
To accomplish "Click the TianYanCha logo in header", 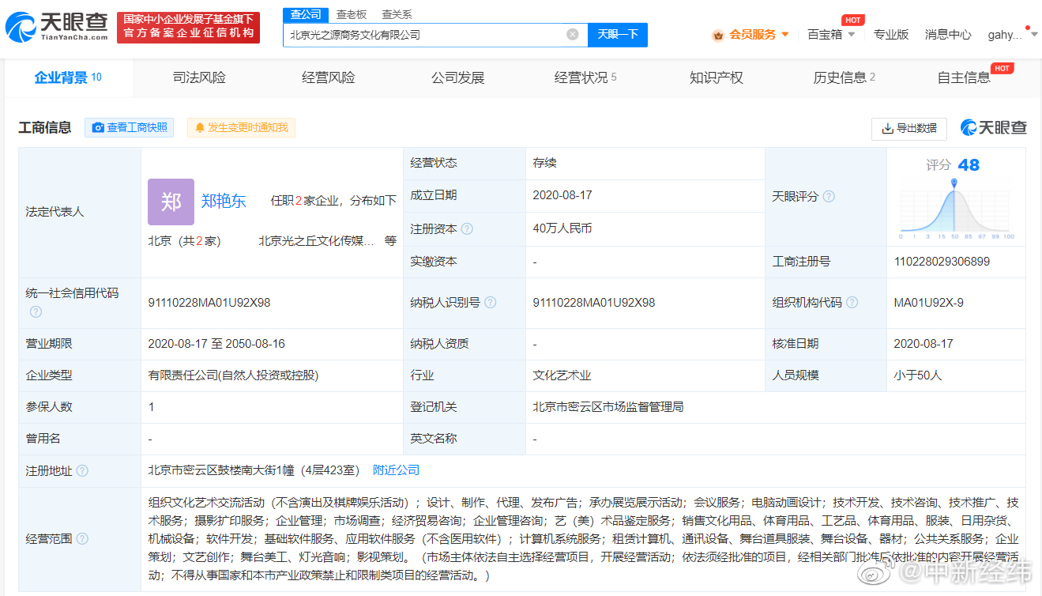I will pos(57,27).
